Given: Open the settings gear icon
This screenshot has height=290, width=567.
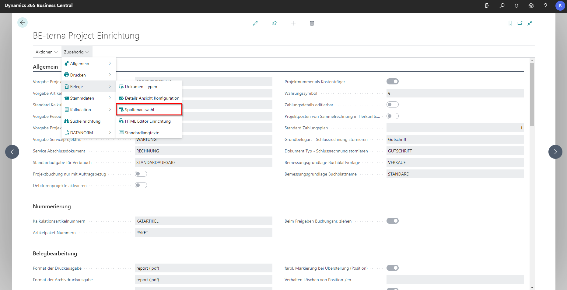Looking at the screenshot, I should [531, 6].
